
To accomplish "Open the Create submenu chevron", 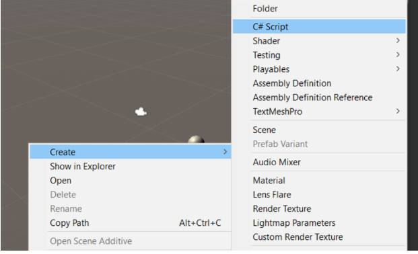I will click(225, 152).
